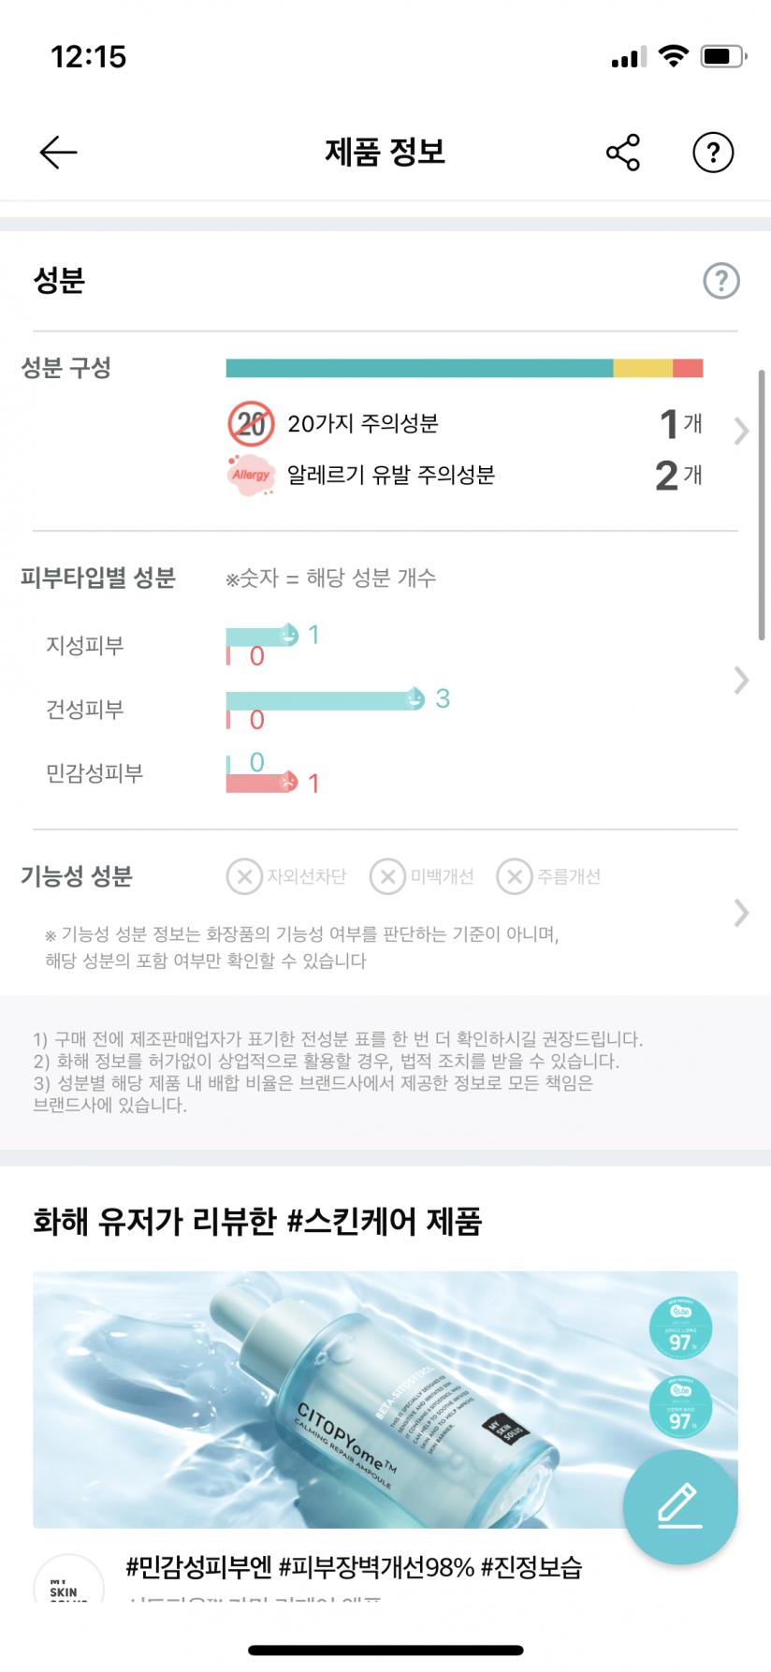Select the 건성피부 skin type row
Viewport: 771px width, 1672px height.
coord(85,710)
